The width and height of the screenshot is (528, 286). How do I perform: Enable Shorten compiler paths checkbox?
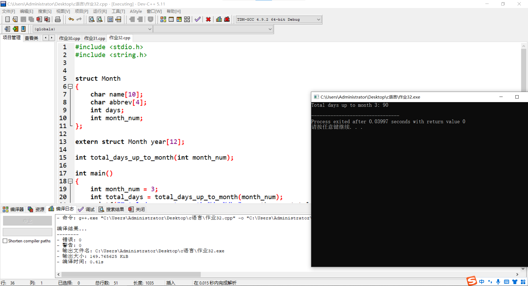5,241
